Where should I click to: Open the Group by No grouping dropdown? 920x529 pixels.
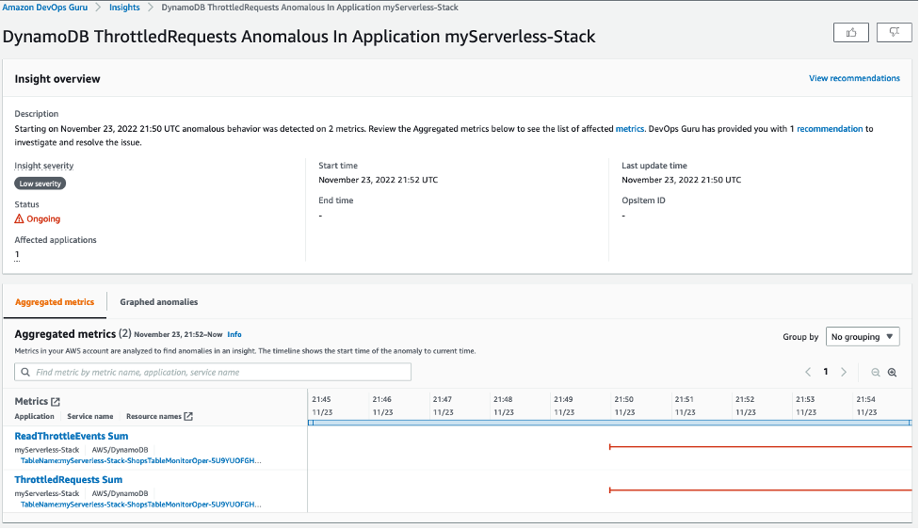[x=863, y=337]
